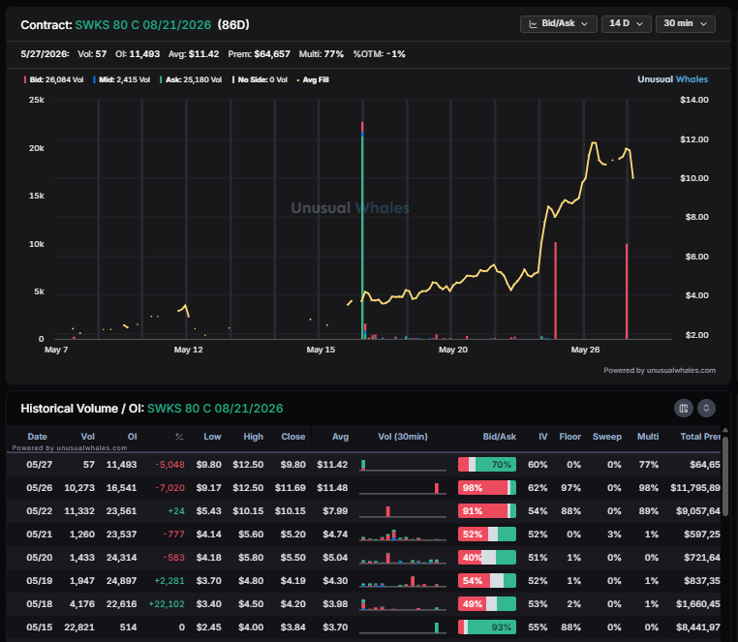Open SWKS 80 C link in Historical Volume header
Screen dimensions: 738x642
click(x=215, y=409)
